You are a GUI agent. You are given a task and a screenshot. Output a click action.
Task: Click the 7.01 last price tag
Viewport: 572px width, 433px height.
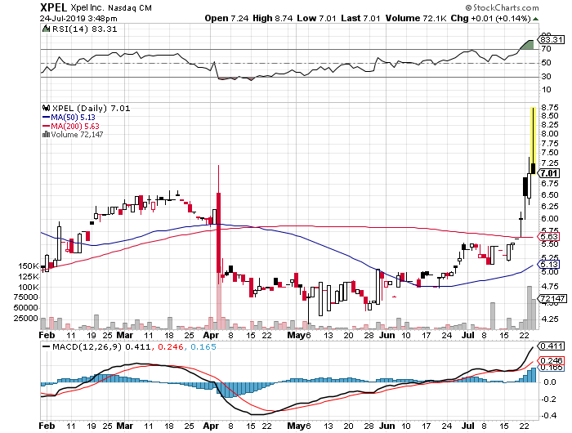point(548,173)
